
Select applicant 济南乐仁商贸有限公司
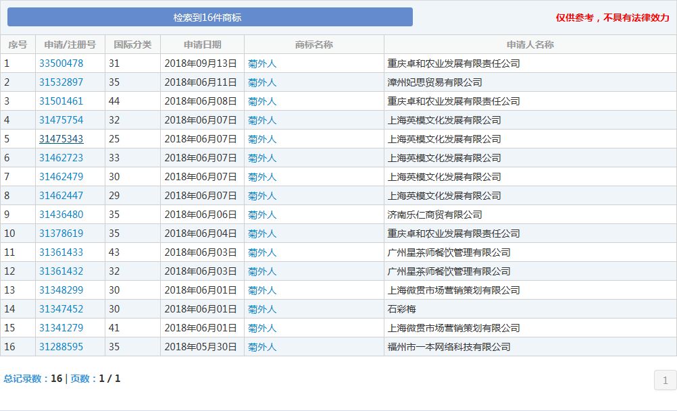(x=435, y=215)
